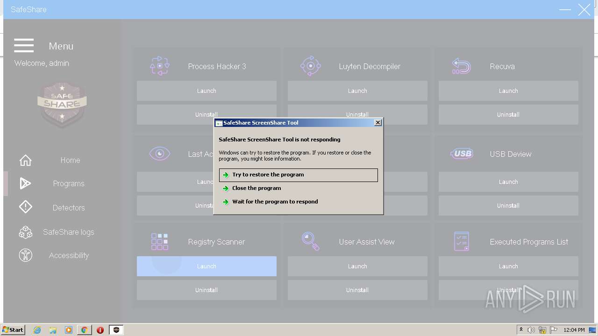
Task: Select Programs in the sidebar
Action: pos(69,183)
